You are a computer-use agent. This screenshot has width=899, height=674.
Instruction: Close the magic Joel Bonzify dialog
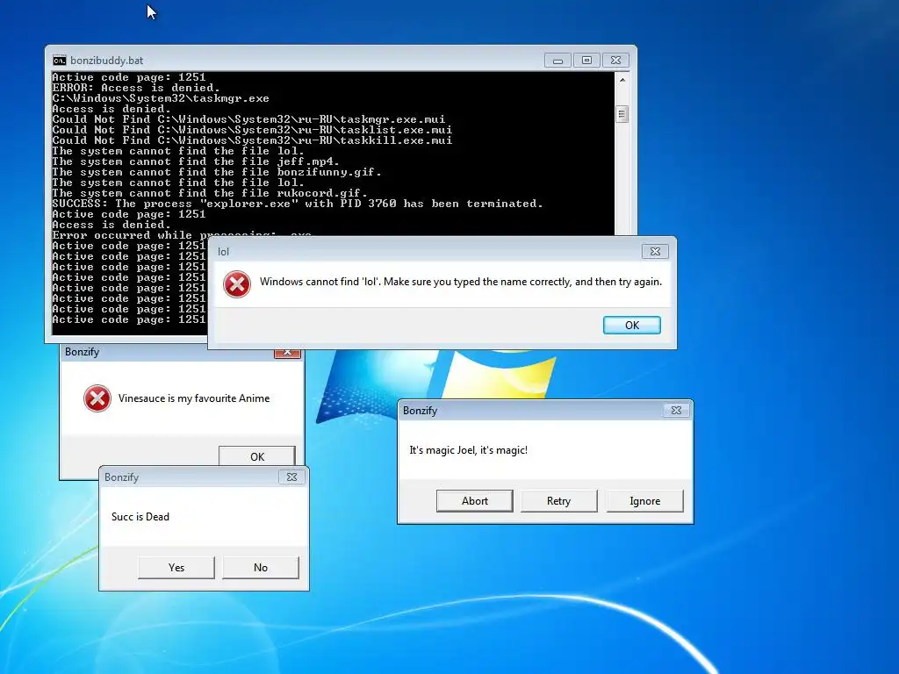(676, 411)
